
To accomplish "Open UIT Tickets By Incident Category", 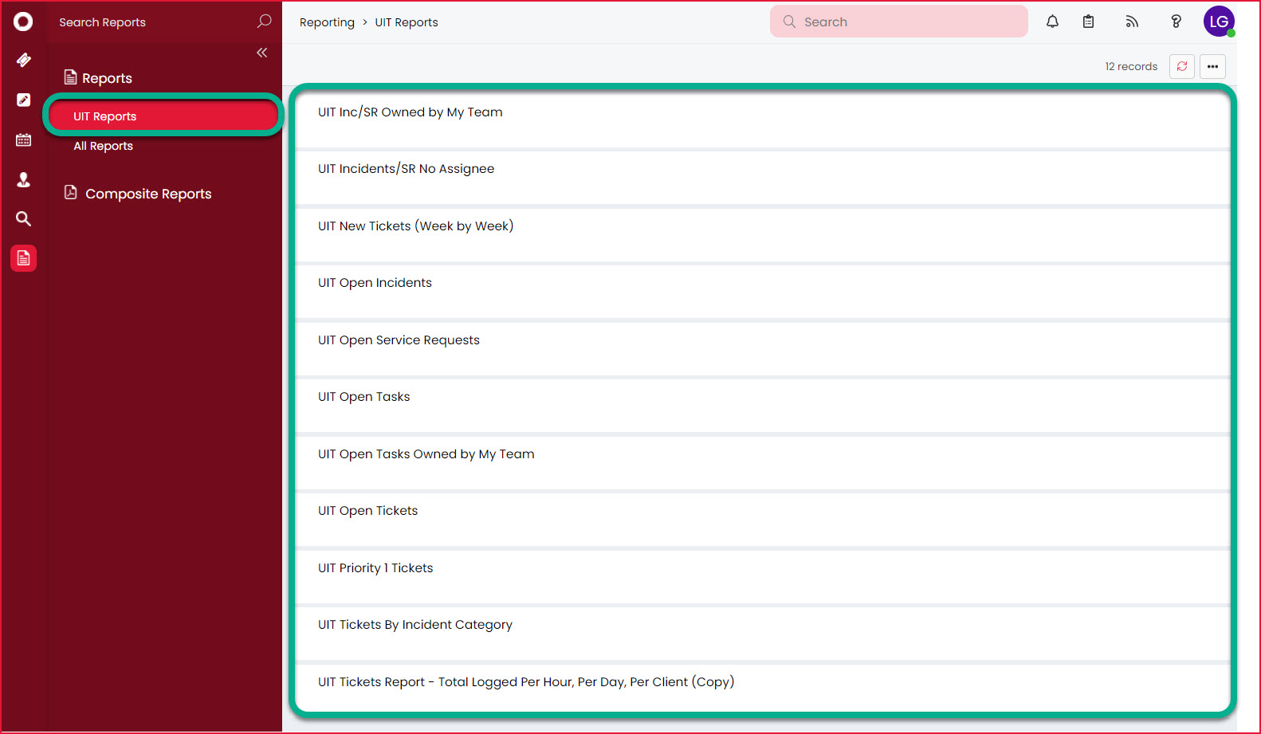I will point(762,633).
